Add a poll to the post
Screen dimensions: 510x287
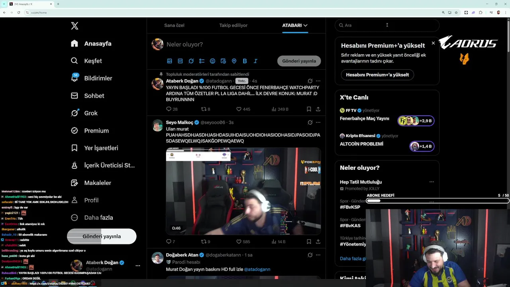pyautogui.click(x=202, y=61)
